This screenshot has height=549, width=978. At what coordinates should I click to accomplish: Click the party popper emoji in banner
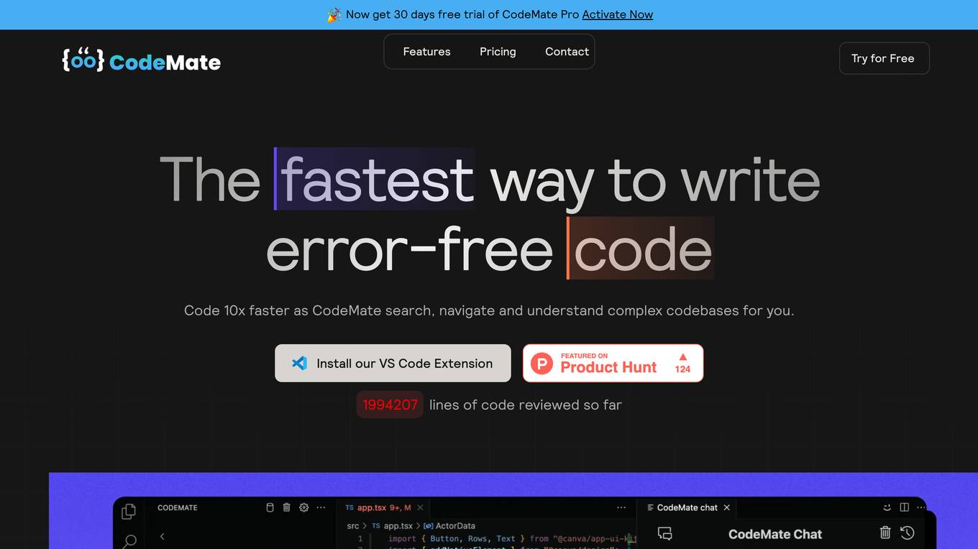tap(334, 14)
